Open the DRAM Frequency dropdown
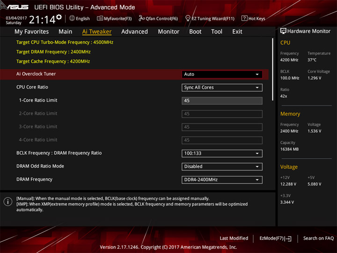The height and width of the screenshot is (253, 337). [222, 180]
